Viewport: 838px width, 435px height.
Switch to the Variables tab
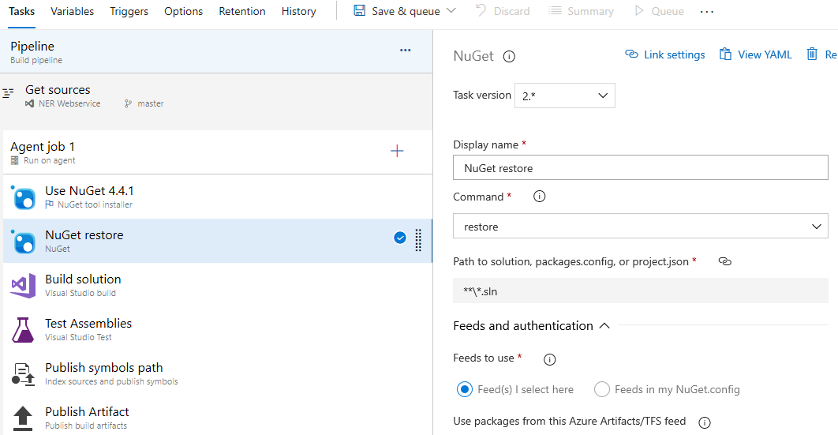click(72, 11)
